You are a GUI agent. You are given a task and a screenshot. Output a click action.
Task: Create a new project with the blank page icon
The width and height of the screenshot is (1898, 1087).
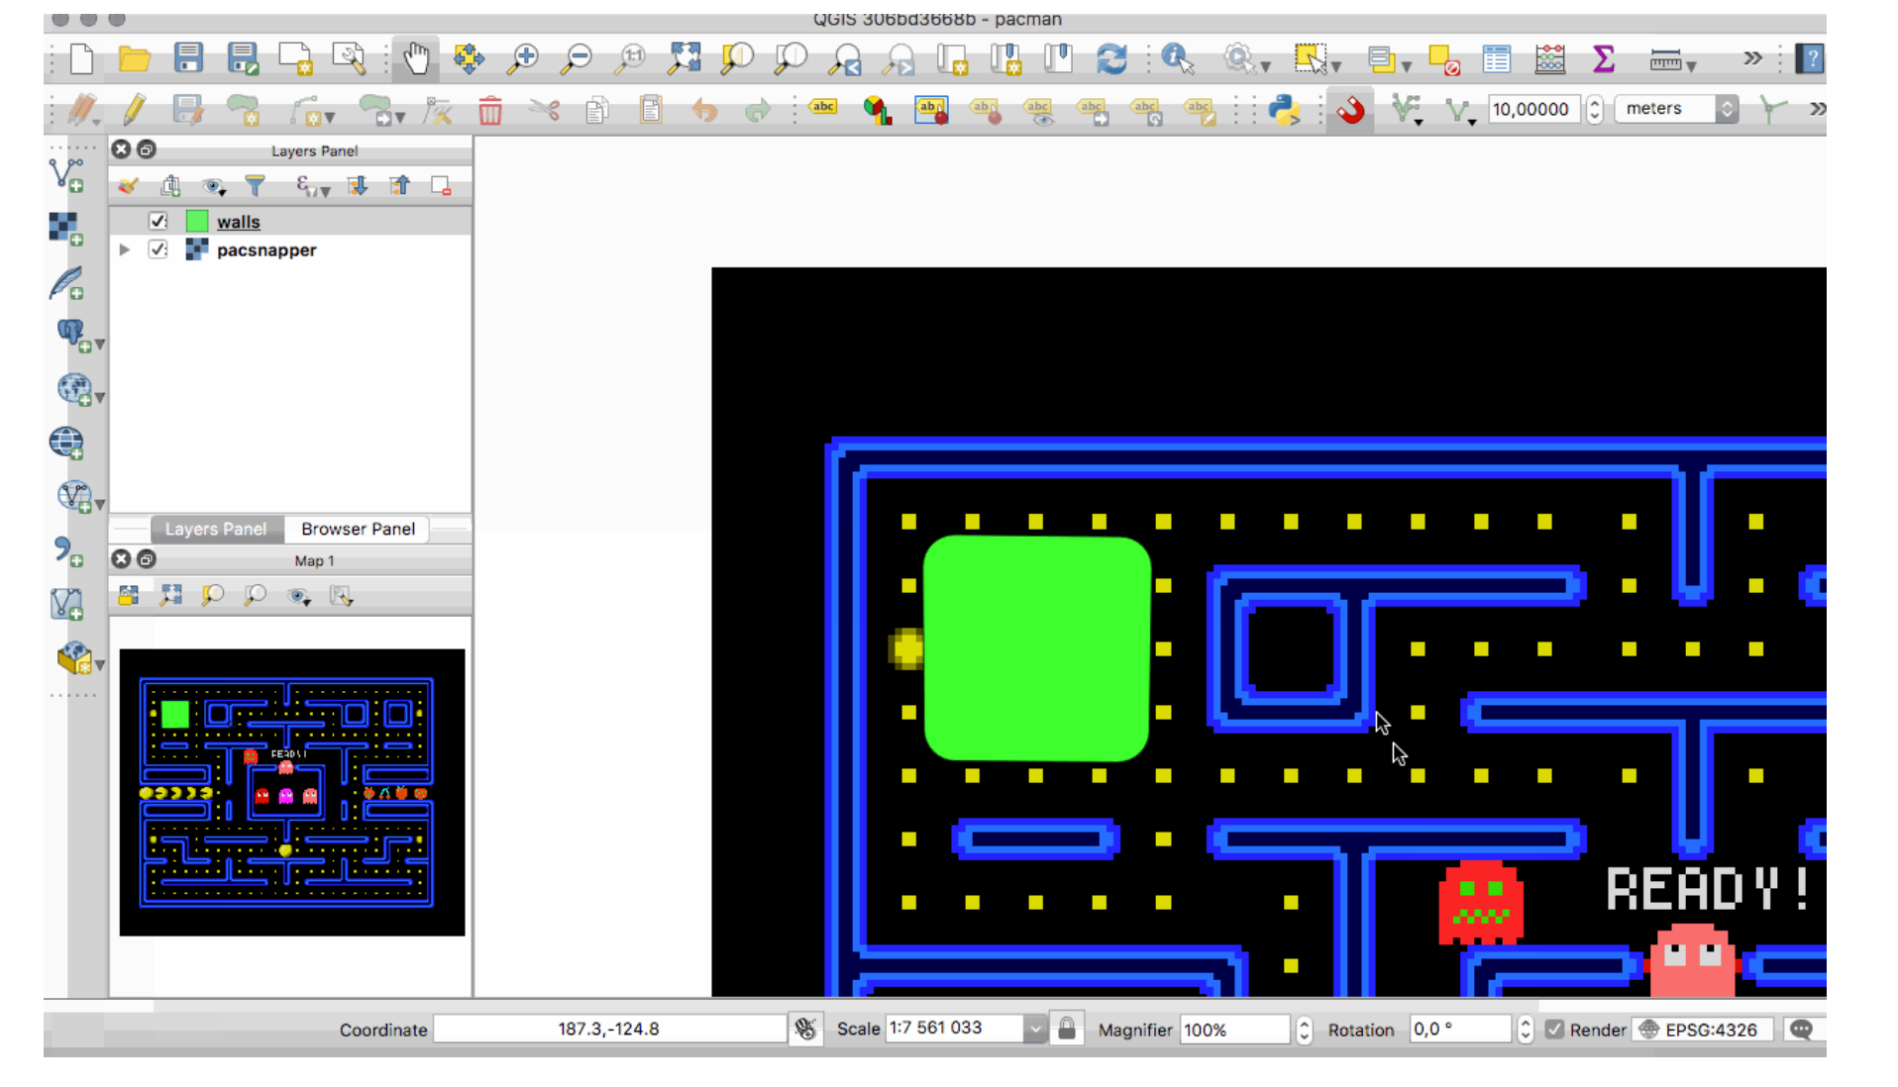(82, 59)
